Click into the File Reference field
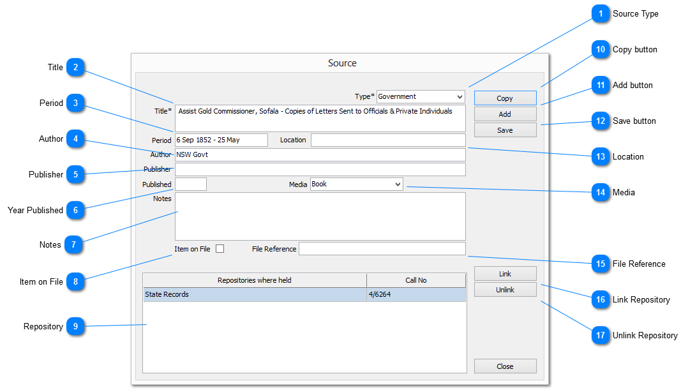This screenshot has width=688, height=390. 382,249
